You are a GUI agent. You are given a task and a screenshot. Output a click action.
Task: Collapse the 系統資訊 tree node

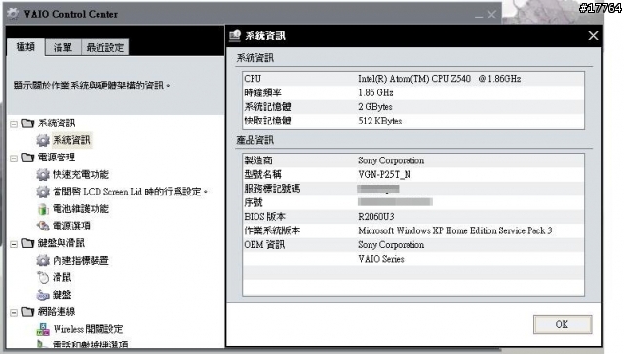coord(14,124)
